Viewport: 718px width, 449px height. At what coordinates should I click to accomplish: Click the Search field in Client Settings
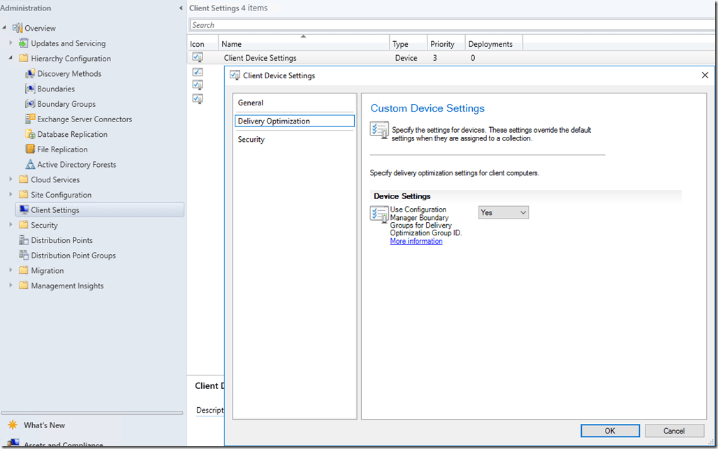point(447,25)
